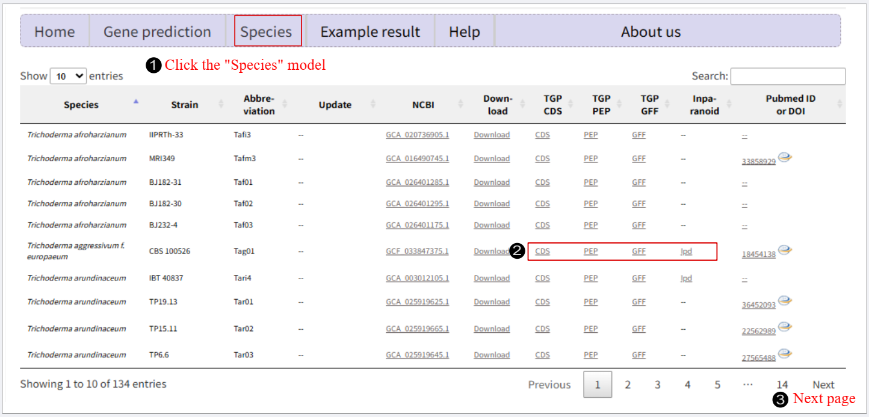Open NCBI link GCA_020736905.1
This screenshot has width=869, height=417.
417,135
